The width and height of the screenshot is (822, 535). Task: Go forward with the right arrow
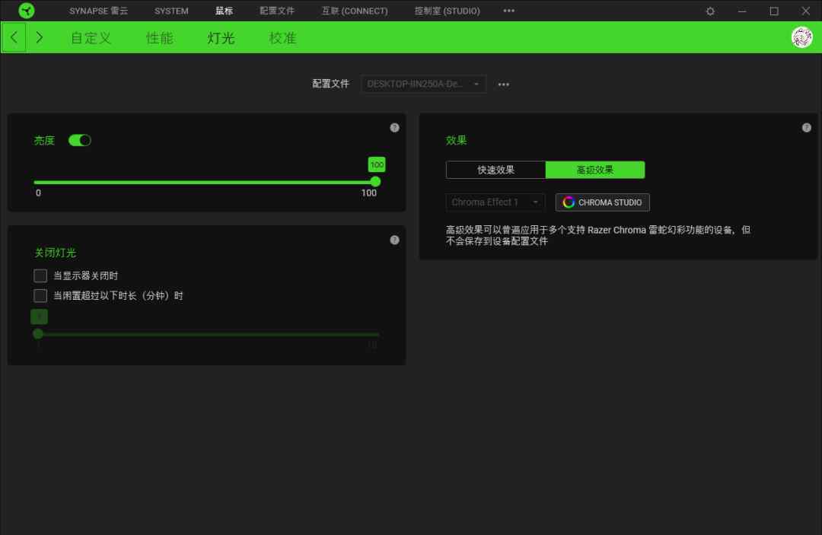pyautogui.click(x=40, y=37)
